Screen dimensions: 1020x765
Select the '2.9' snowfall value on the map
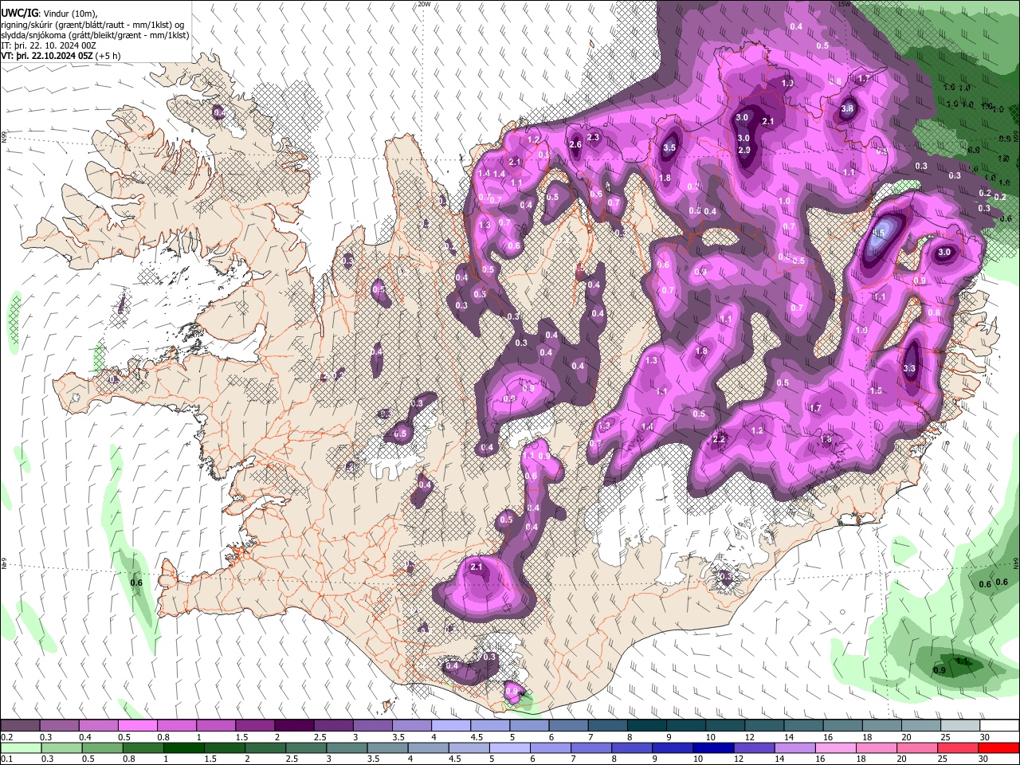click(x=744, y=150)
